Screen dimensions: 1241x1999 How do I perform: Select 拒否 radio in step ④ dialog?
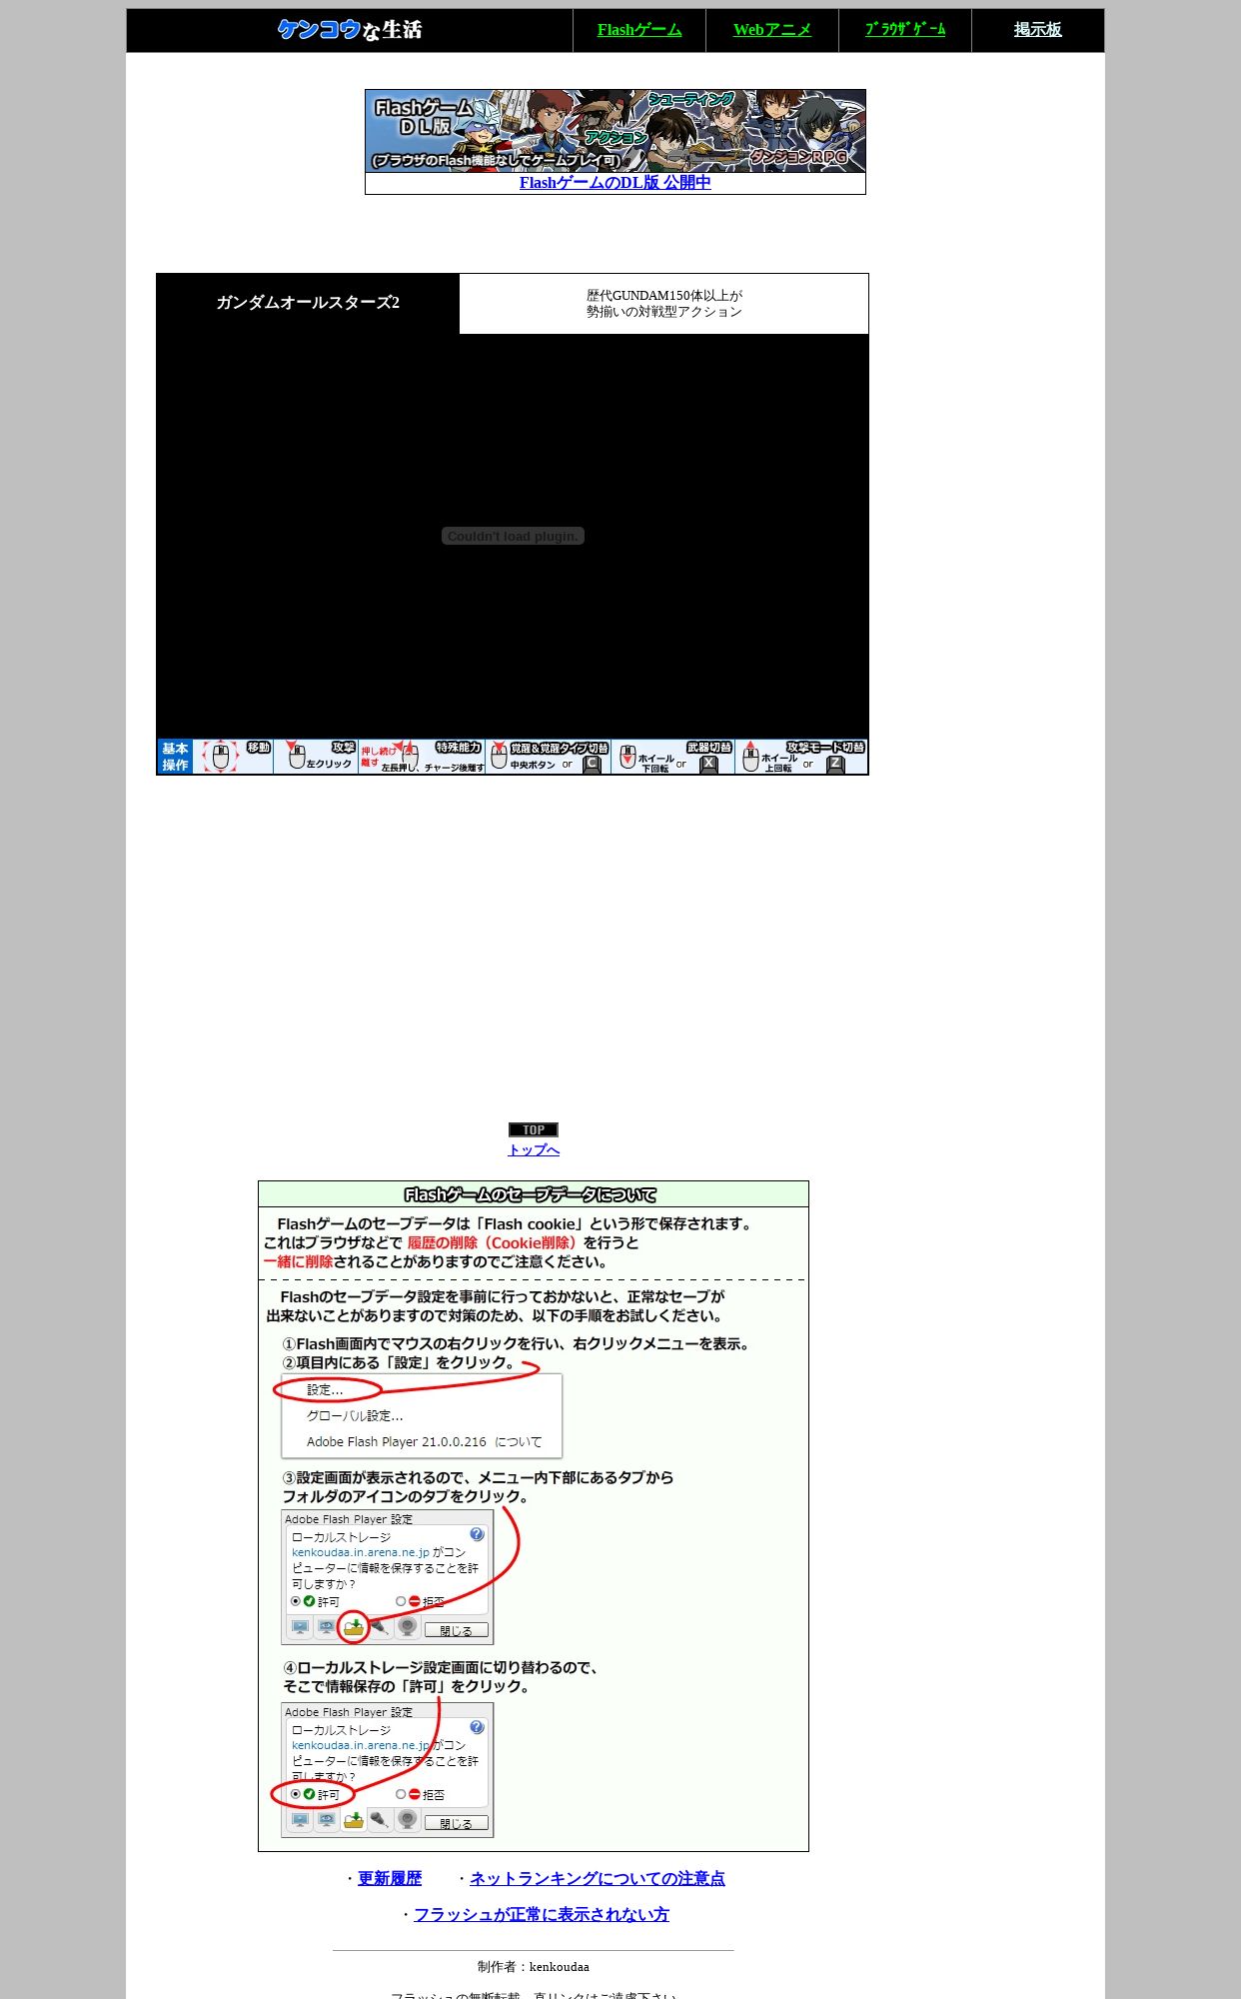pyautogui.click(x=401, y=1794)
